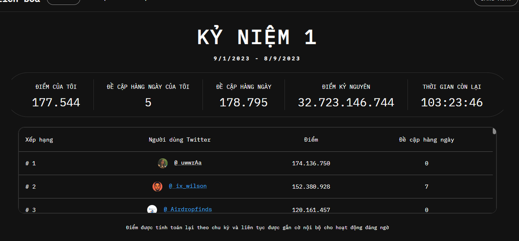Click the 'ĐỀ CẬP HÀNG NGÀY' stat label
This screenshot has width=519, height=241.
click(244, 87)
